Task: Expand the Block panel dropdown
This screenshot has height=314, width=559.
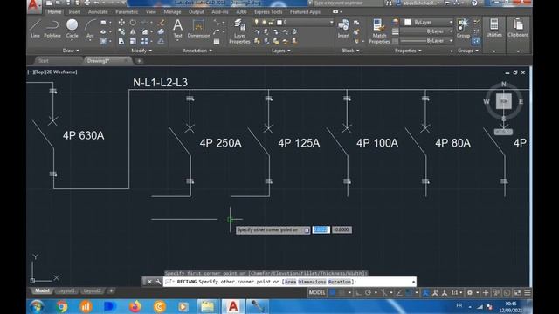Action: (x=350, y=51)
